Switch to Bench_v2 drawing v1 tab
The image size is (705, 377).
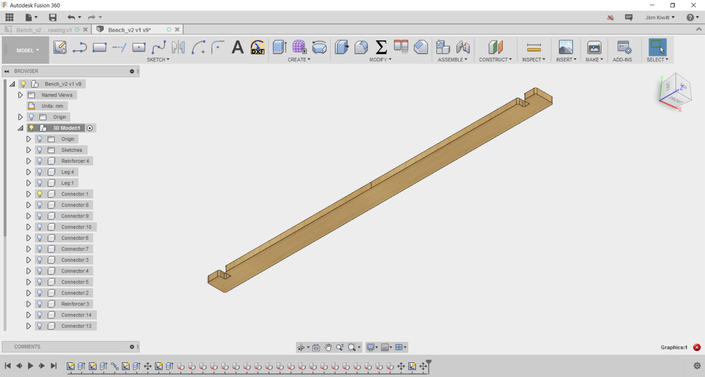pos(44,30)
